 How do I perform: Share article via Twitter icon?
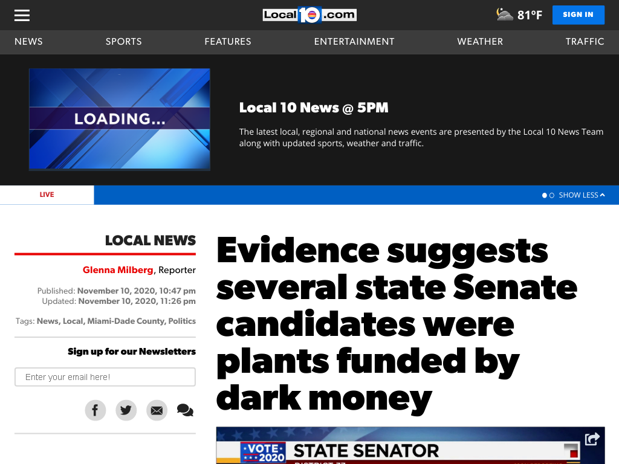[x=126, y=410]
